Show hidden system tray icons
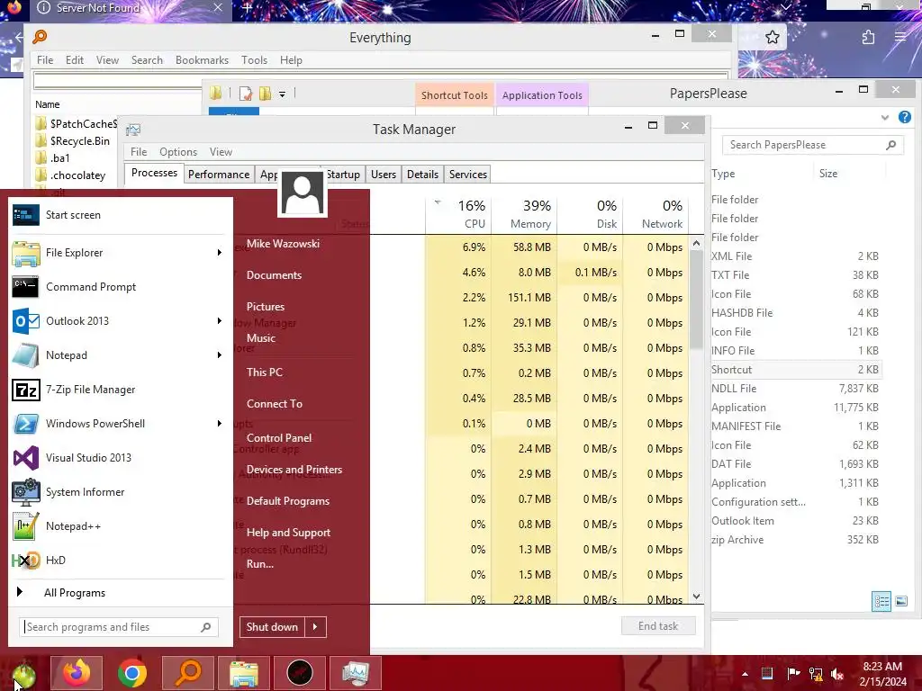 745,674
